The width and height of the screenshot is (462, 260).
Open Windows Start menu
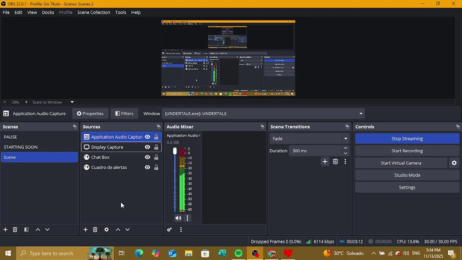(8, 253)
